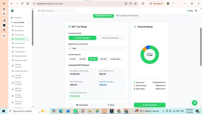Click the Toolzeniq logo icon
This screenshot has width=202, height=114.
pyautogui.click(x=12, y=11)
